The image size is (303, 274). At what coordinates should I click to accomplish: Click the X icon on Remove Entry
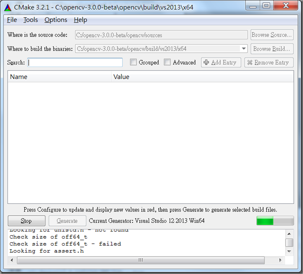click(x=250, y=62)
